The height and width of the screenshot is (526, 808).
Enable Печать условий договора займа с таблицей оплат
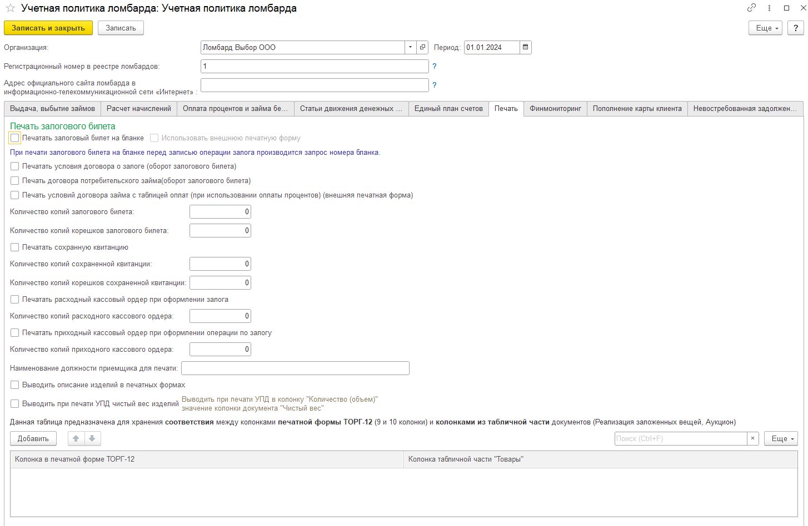[15, 195]
